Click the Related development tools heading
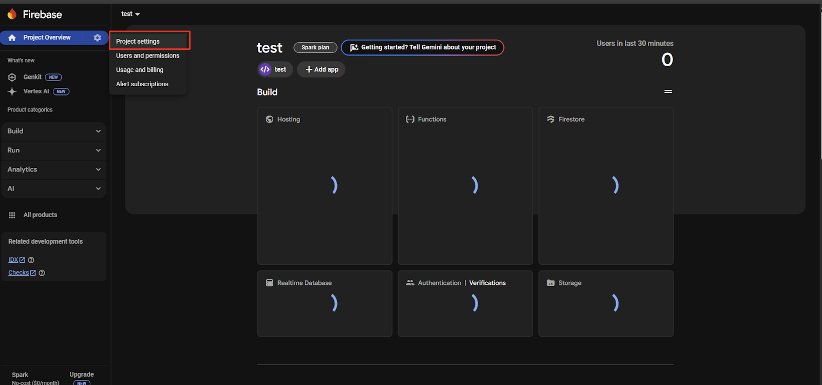This screenshot has width=822, height=385. [x=45, y=242]
